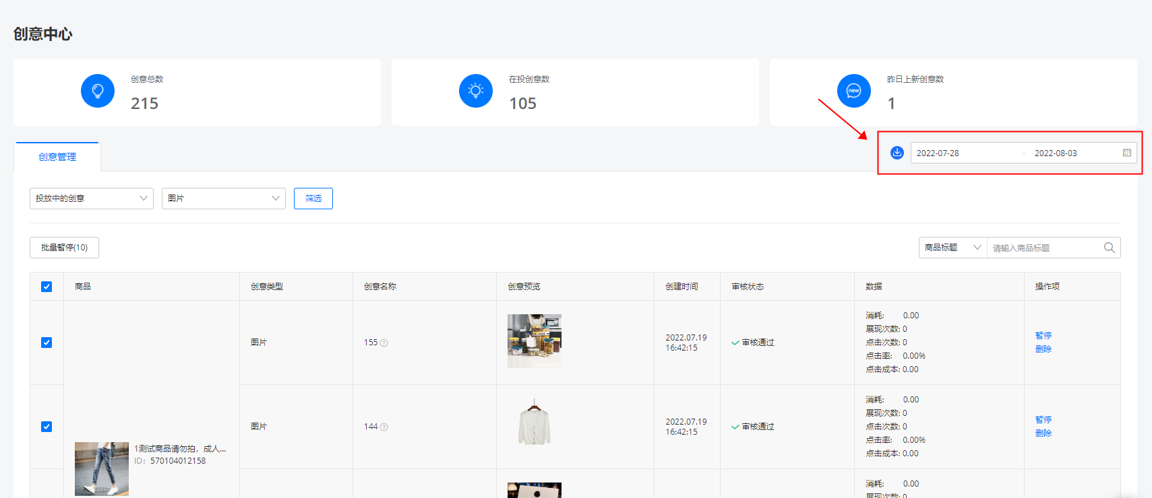Uncheck the creative 155 row checkbox
1152x498 pixels.
(x=47, y=343)
